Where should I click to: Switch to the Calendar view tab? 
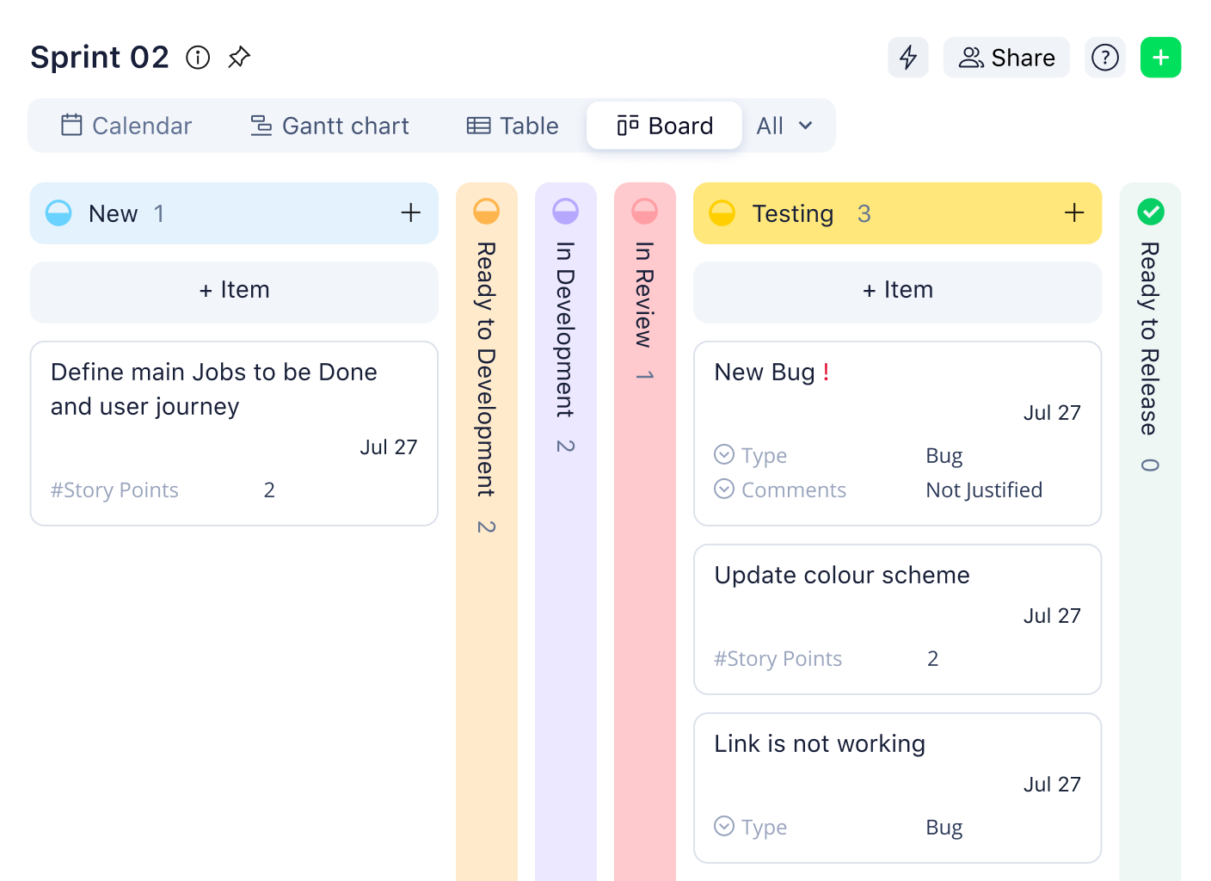click(x=126, y=126)
